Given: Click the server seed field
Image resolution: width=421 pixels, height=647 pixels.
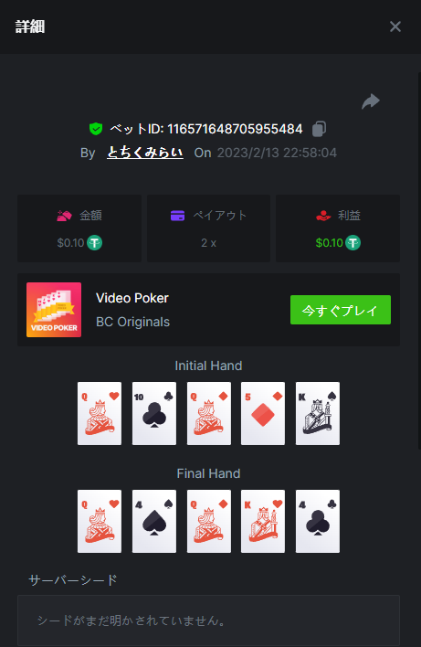Looking at the screenshot, I should tap(208, 620).
